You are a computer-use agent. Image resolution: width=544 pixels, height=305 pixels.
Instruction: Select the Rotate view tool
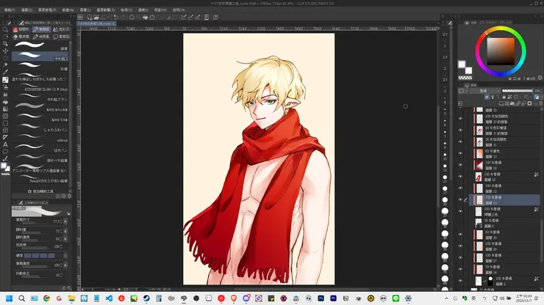coord(5,37)
